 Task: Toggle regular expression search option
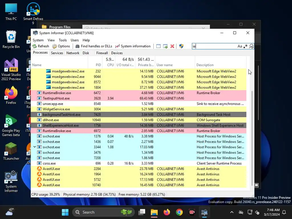(246, 46)
